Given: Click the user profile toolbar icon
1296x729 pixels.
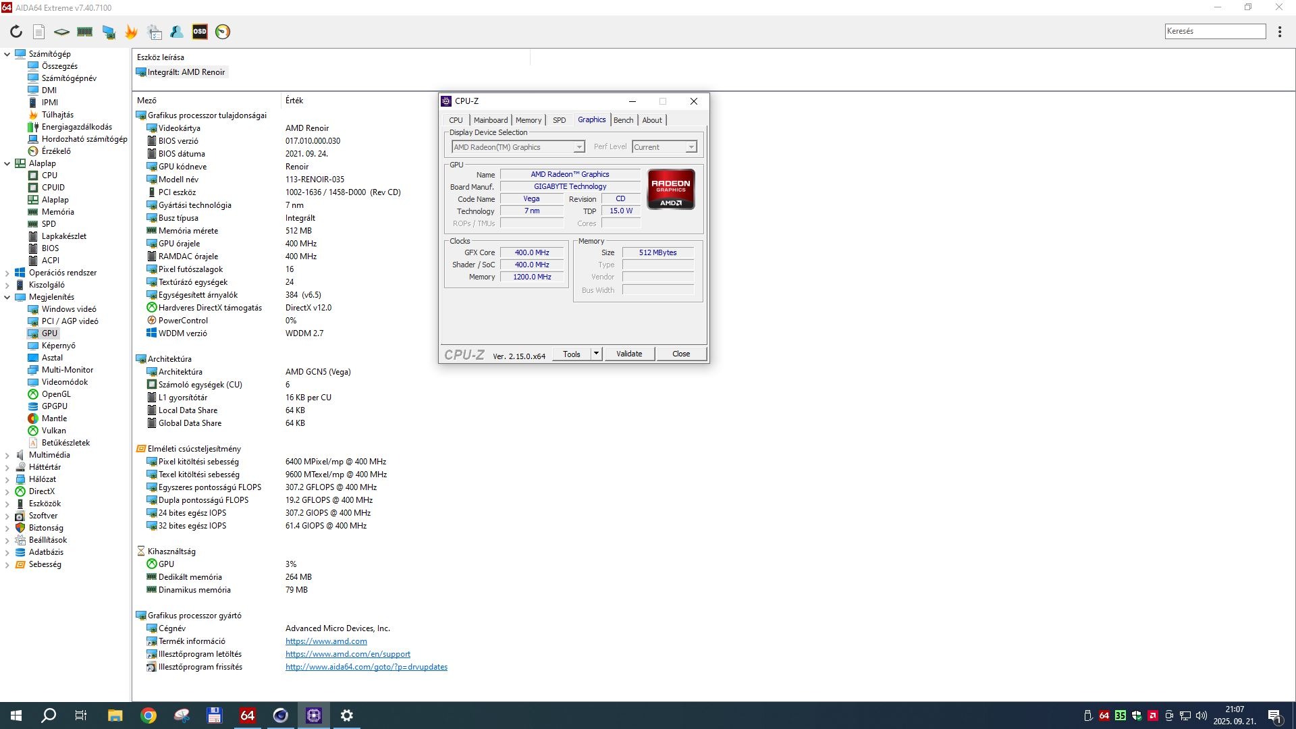Looking at the screenshot, I should click(177, 32).
